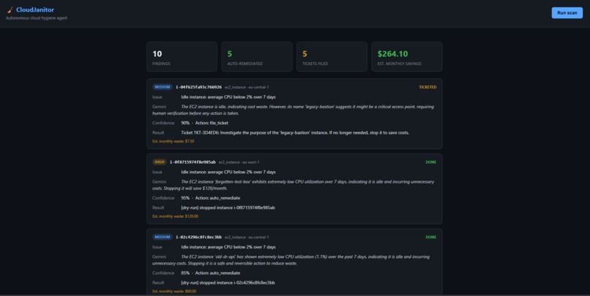This screenshot has height=296, width=590.
Task: Click the MEDIUM badge on the old-dr-api finding
Action: click(163, 237)
